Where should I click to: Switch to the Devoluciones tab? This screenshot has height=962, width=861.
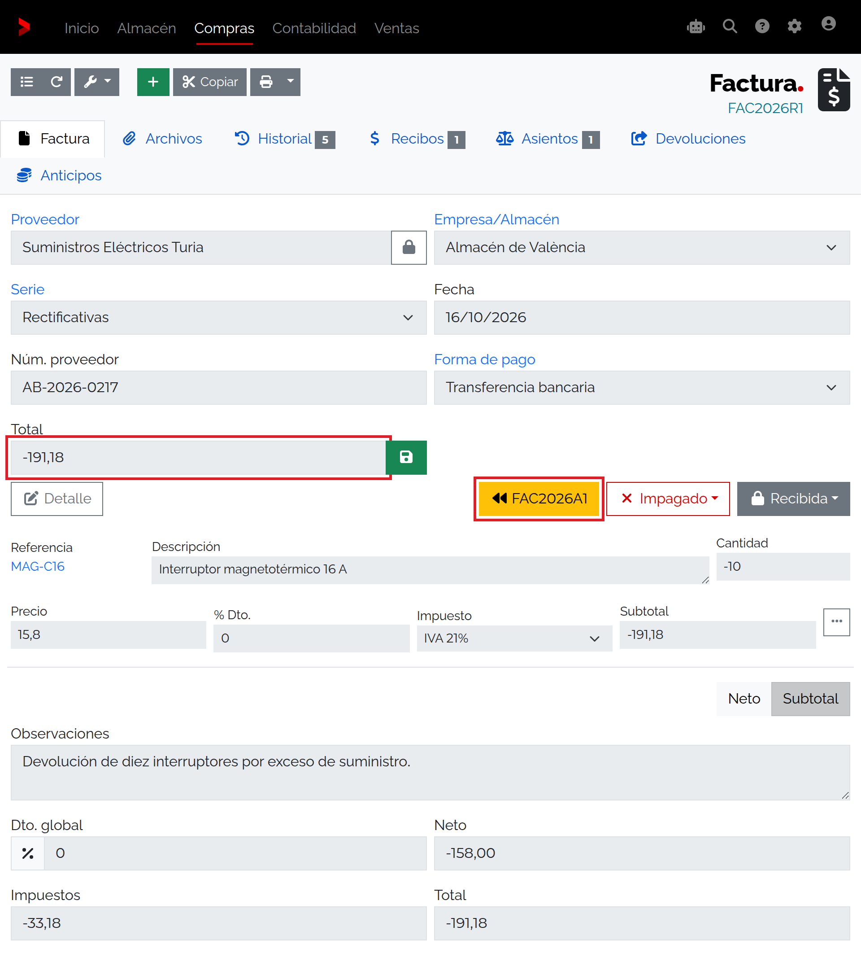click(x=688, y=139)
